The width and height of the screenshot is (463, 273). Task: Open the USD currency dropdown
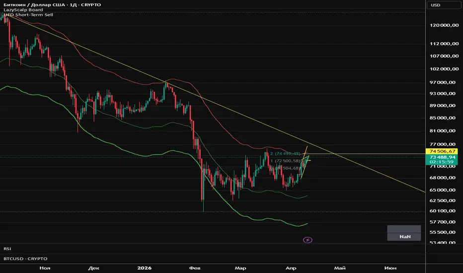(x=444, y=5)
